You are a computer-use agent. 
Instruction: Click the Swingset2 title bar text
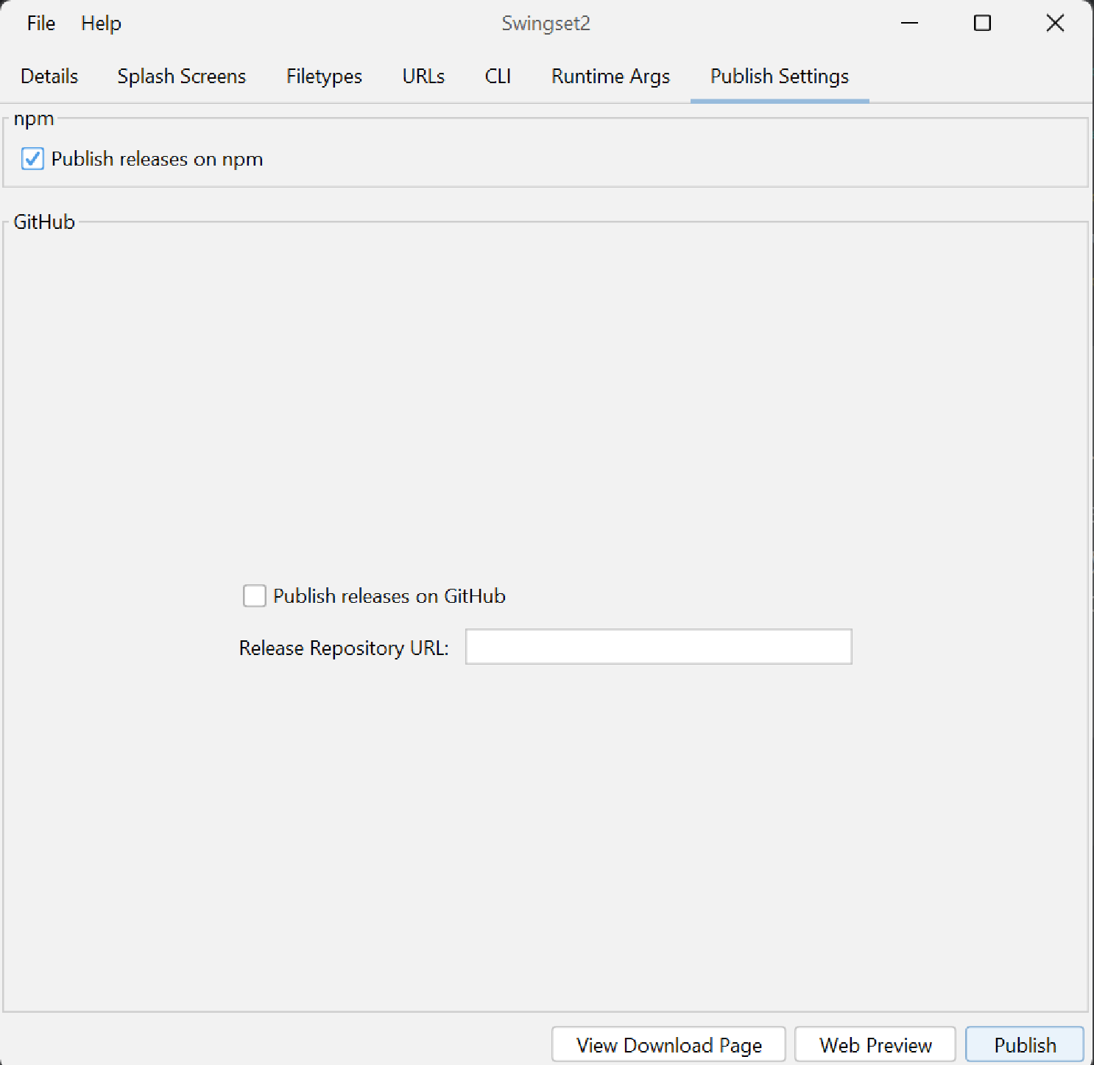[545, 23]
